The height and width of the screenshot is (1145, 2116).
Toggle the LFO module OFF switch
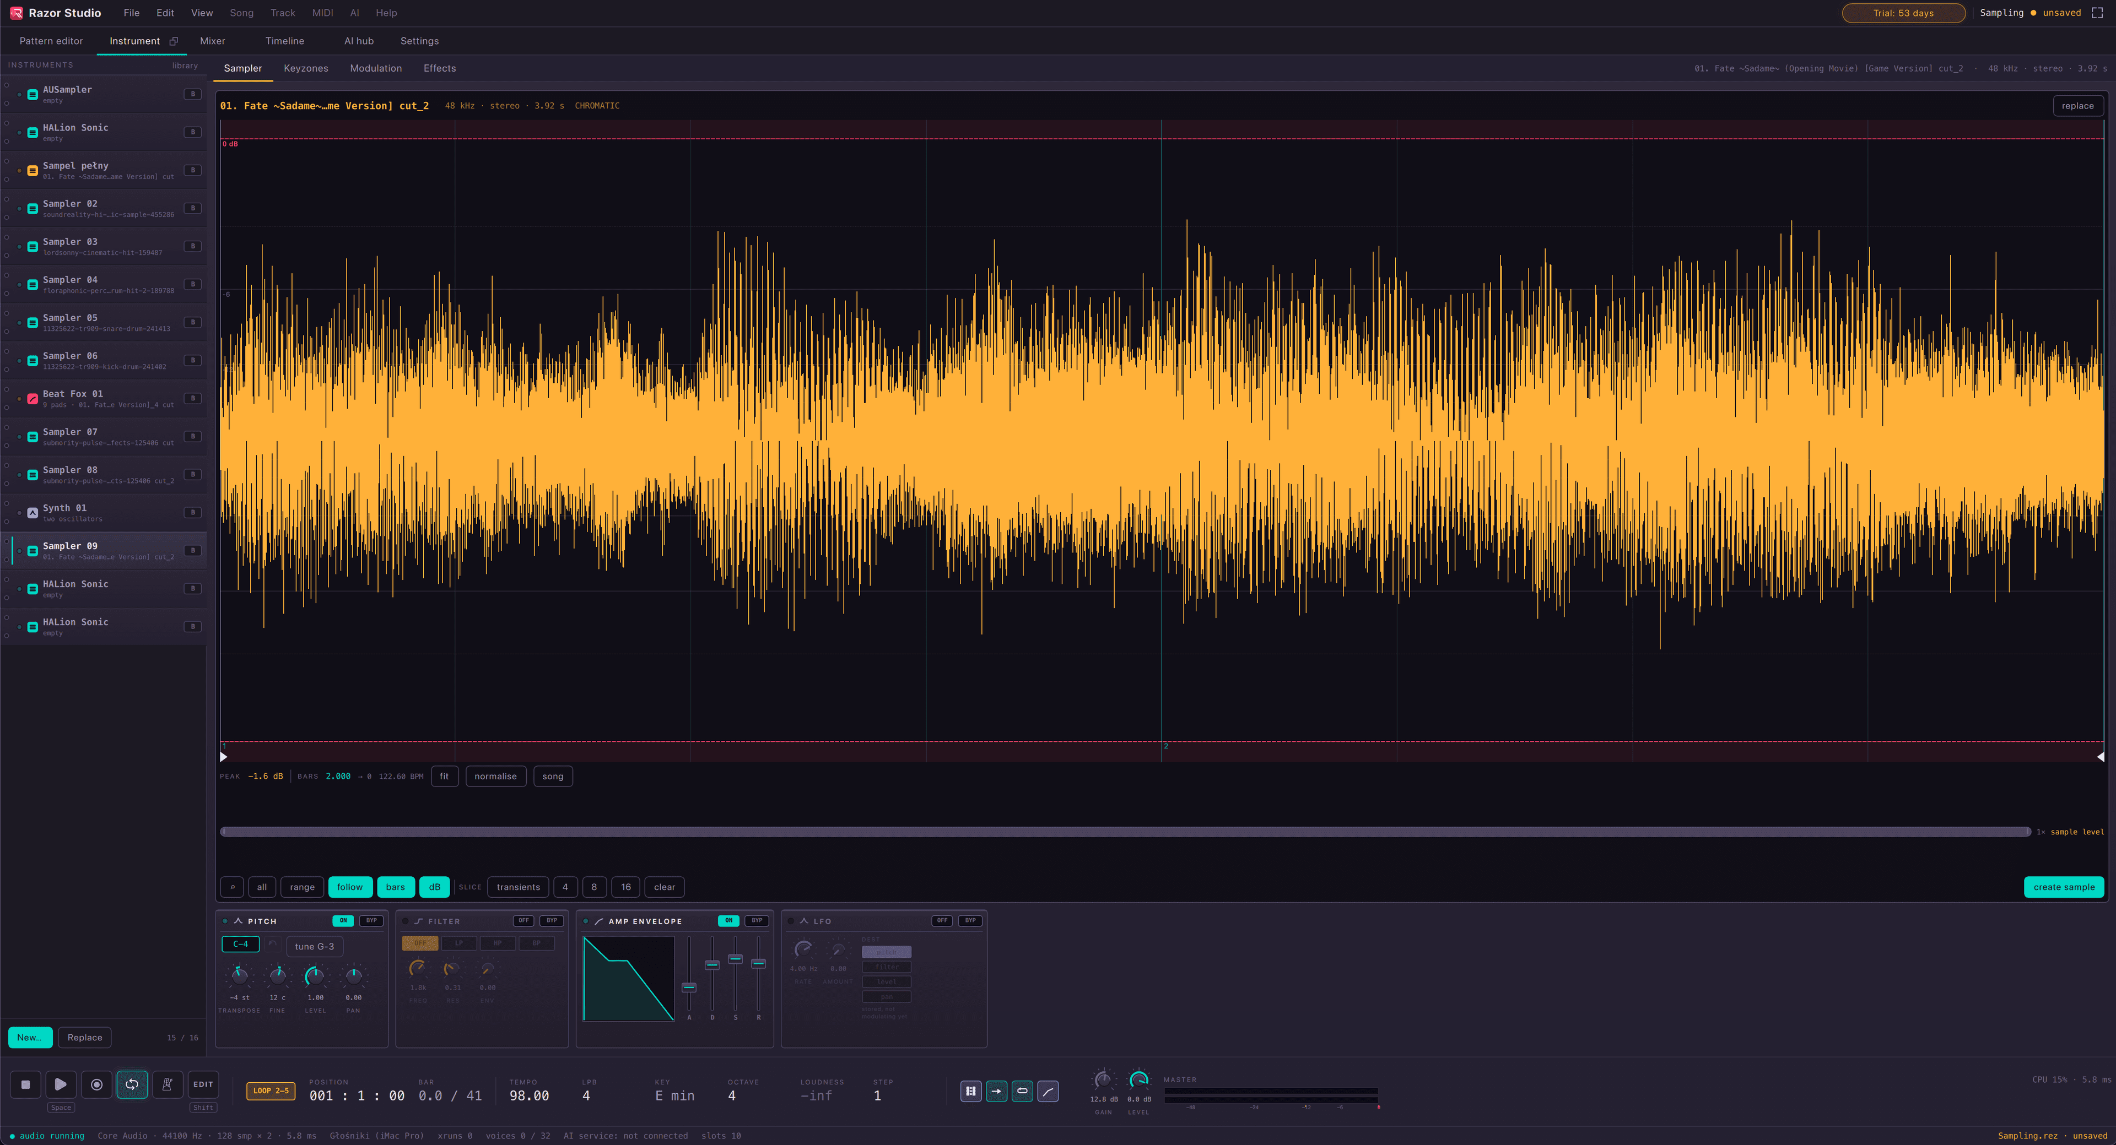(941, 920)
